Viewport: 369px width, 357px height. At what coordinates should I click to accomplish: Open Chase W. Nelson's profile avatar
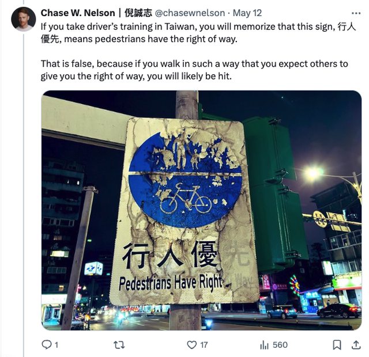point(23,19)
